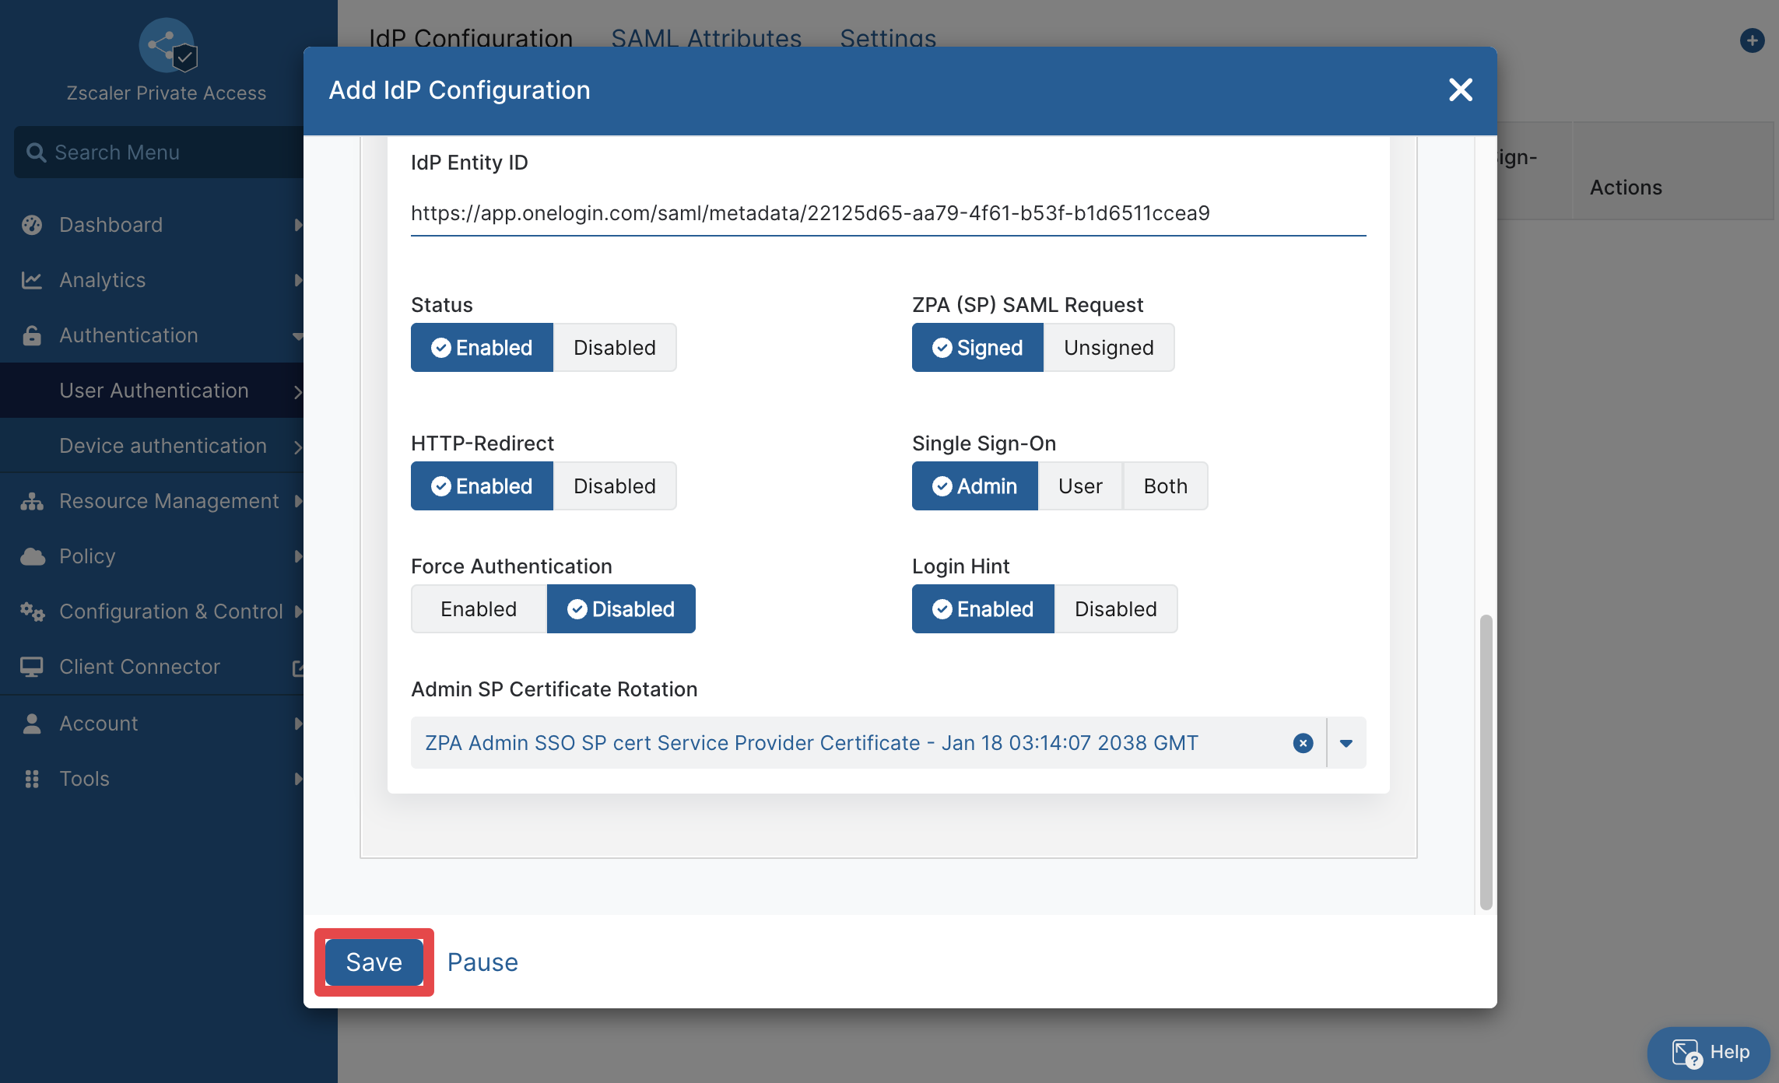Viewport: 1779px width, 1083px height.
Task: Click the Authentication lock icon
Action: 32,335
